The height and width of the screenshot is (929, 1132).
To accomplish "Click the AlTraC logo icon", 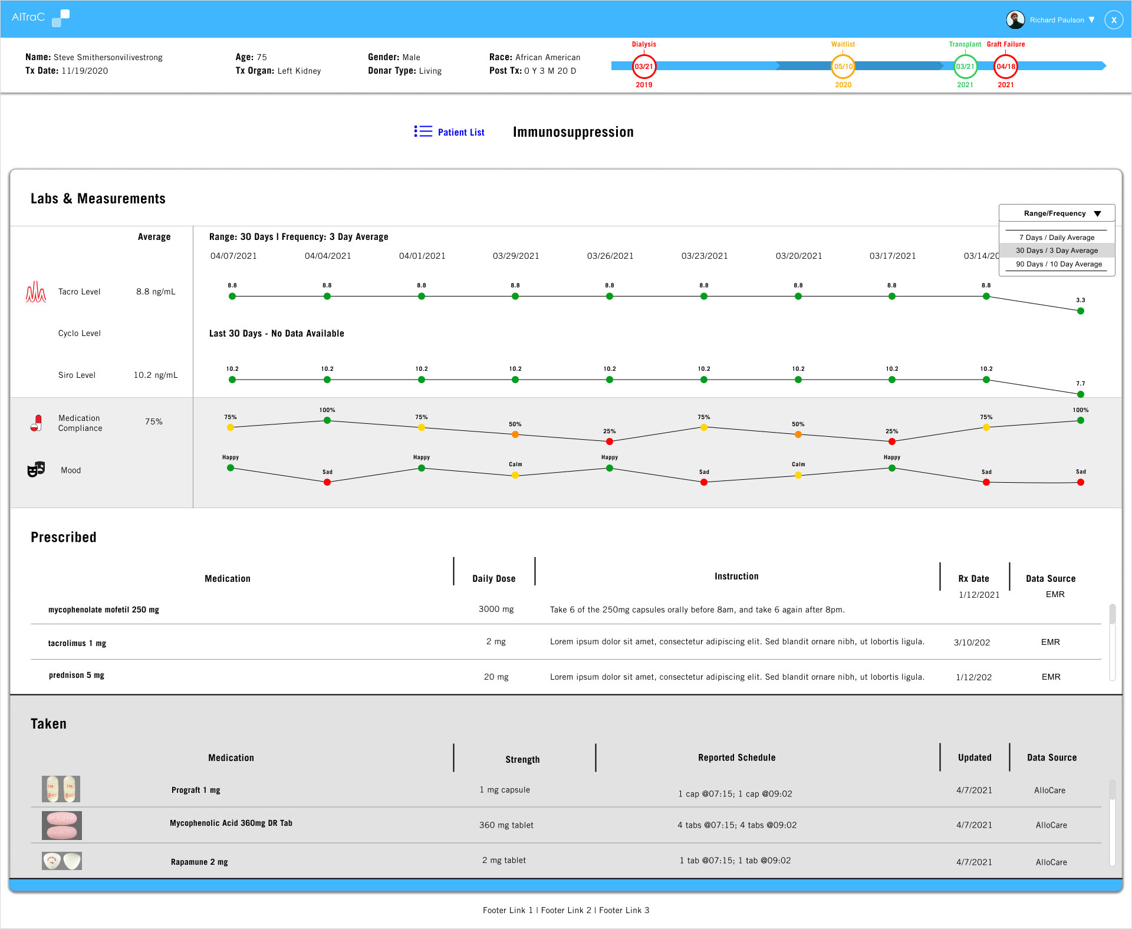I will tap(61, 18).
